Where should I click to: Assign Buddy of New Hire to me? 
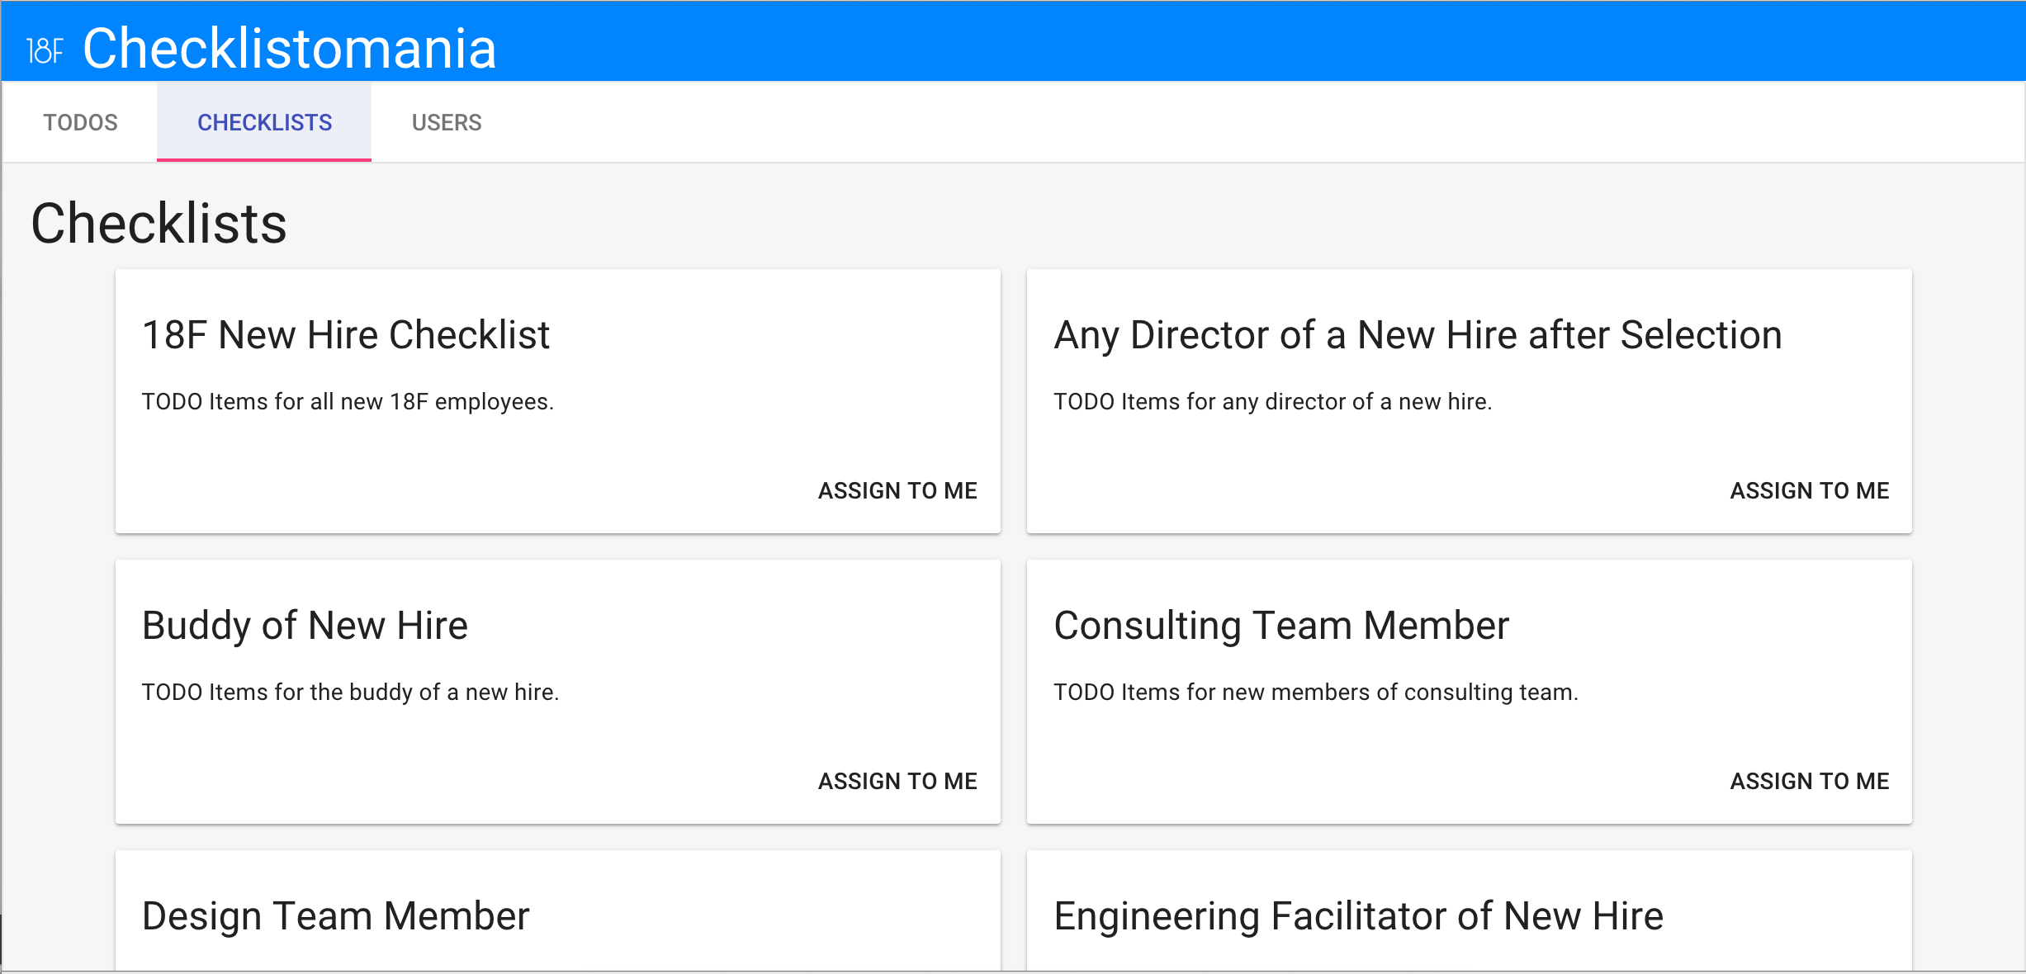tap(897, 781)
